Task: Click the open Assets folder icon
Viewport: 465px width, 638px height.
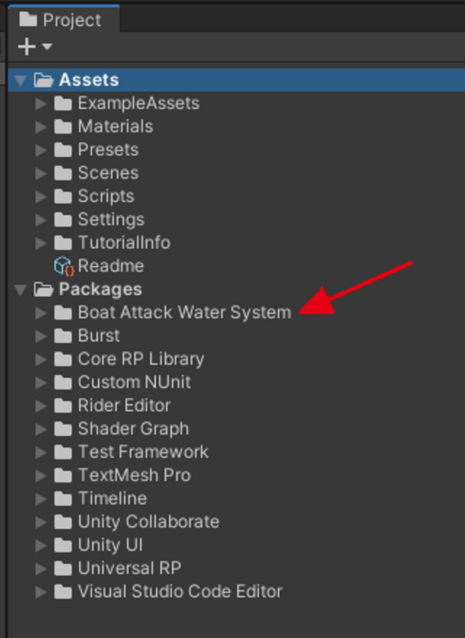Action: (x=44, y=80)
